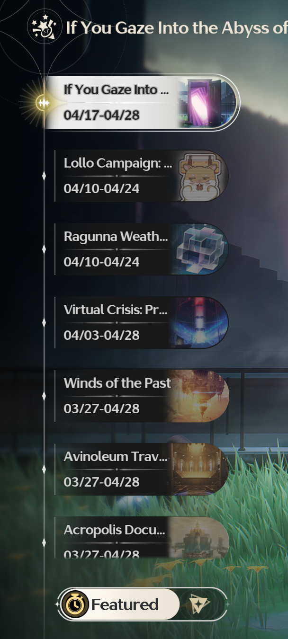Image resolution: width=288 pixels, height=639 pixels.
Task: Click the Lollo hamster event icon
Action: tap(202, 176)
